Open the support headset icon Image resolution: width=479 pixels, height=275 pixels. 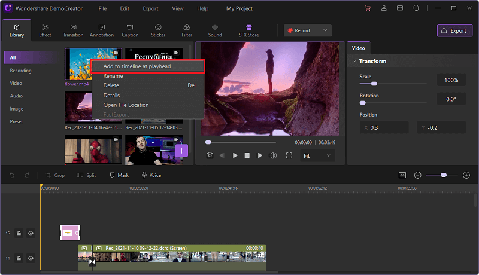(416, 8)
